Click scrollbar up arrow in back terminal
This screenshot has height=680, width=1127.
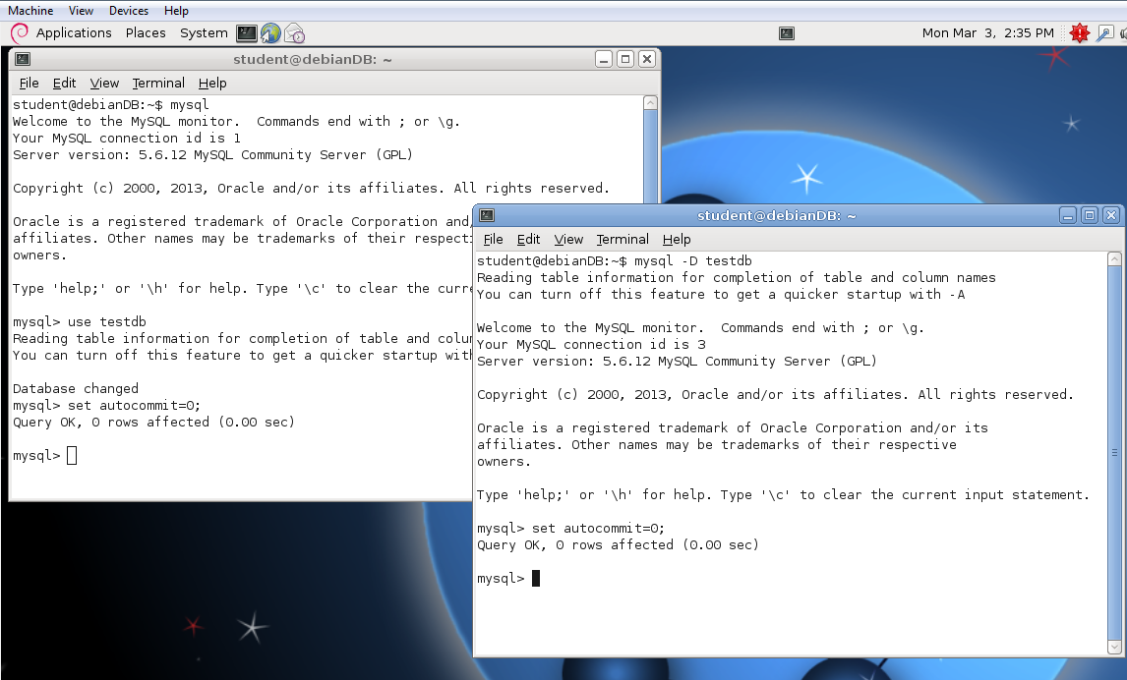click(x=650, y=102)
